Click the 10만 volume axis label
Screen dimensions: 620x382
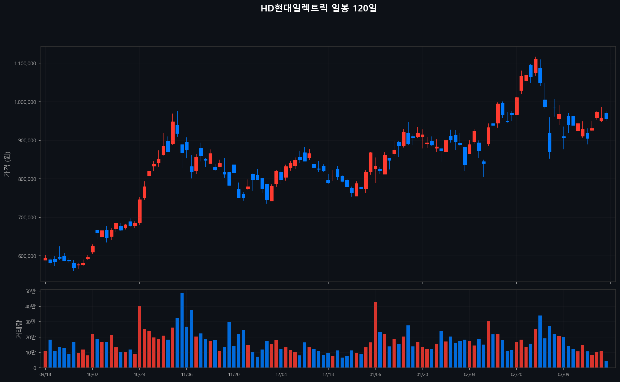pyautogui.click(x=31, y=353)
